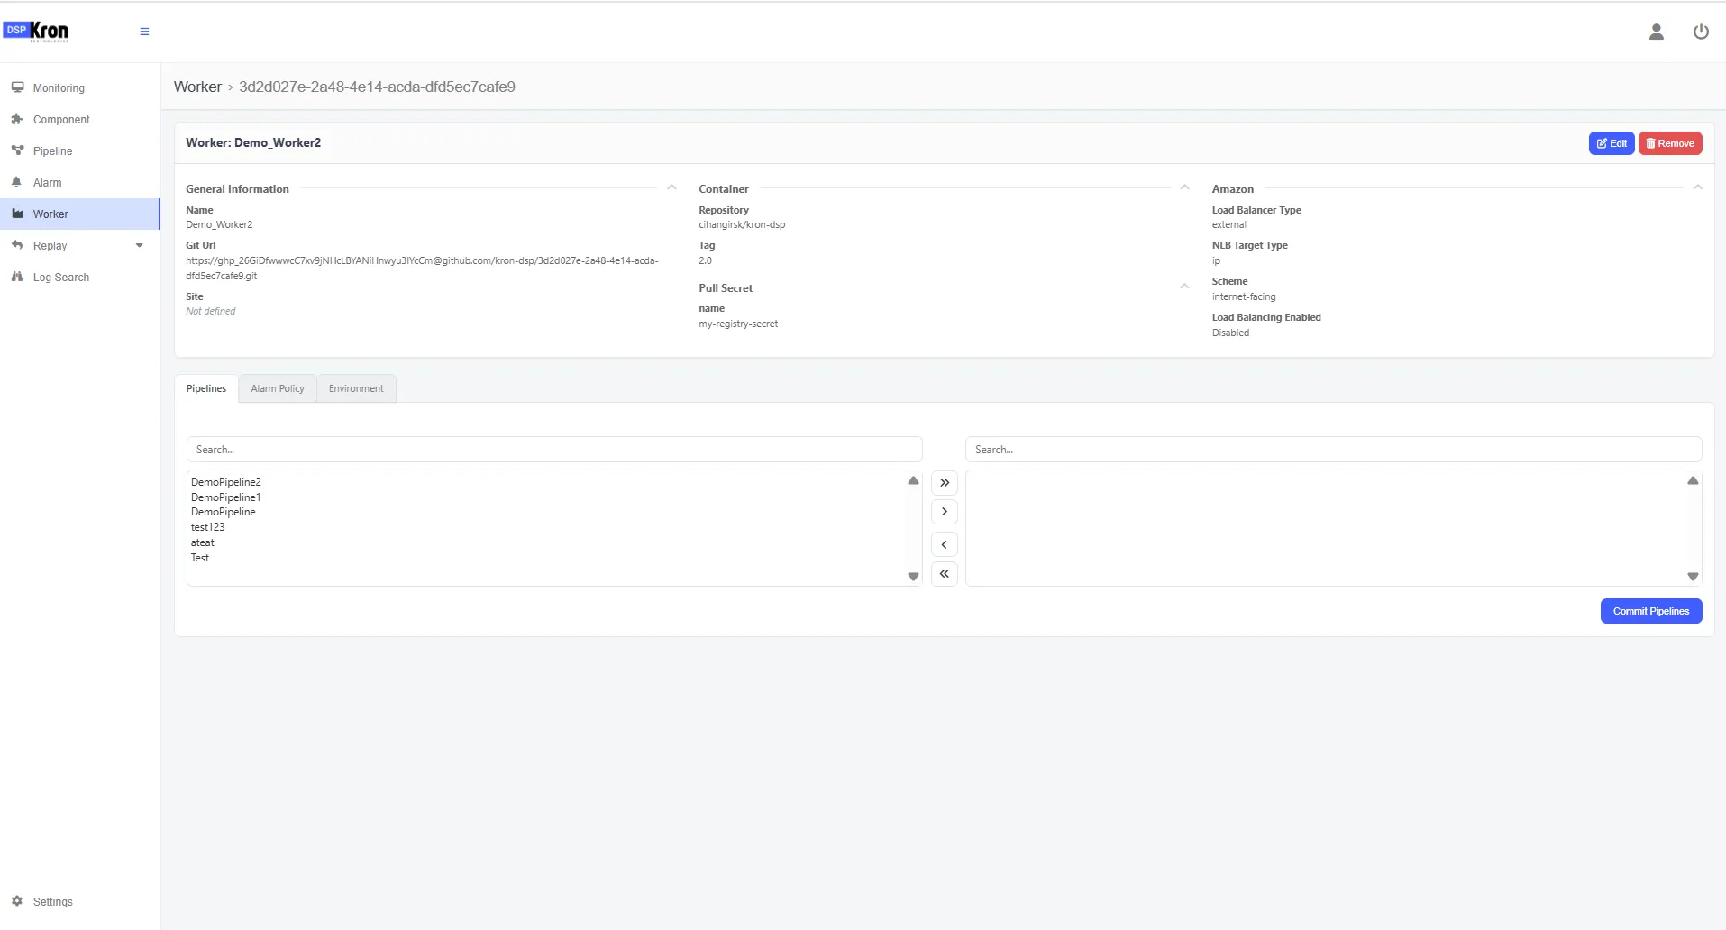The image size is (1726, 930).
Task: Click the right list scroll-down arrow
Action: tap(1693, 577)
